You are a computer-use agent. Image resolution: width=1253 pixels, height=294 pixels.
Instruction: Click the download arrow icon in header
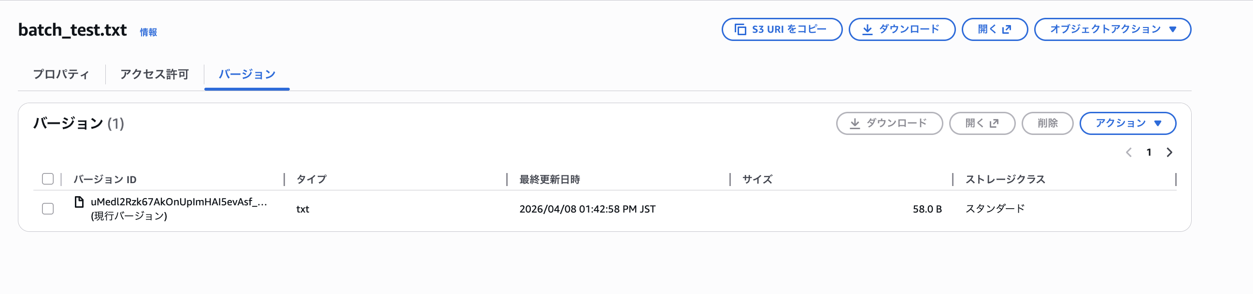tap(867, 29)
